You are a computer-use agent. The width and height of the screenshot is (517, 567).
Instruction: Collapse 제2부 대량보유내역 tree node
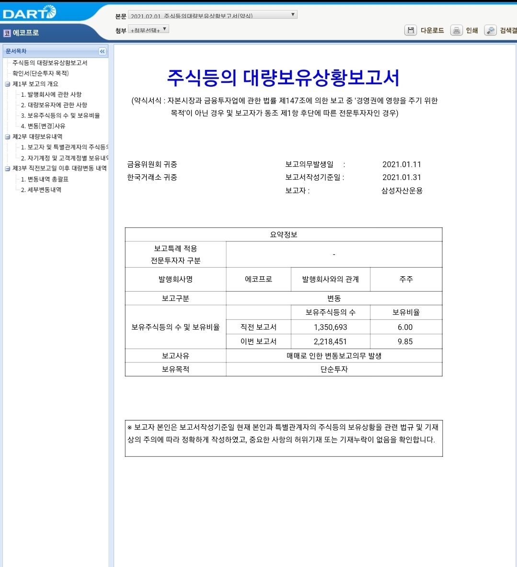pos(7,136)
